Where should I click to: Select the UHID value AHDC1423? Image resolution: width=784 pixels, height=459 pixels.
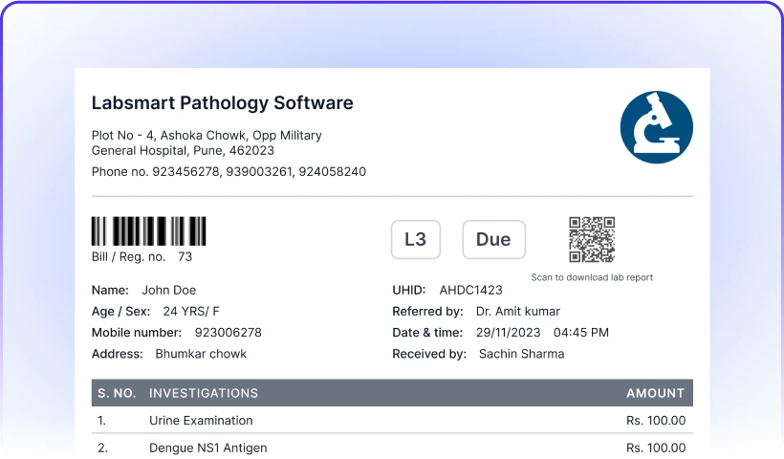pyautogui.click(x=471, y=290)
